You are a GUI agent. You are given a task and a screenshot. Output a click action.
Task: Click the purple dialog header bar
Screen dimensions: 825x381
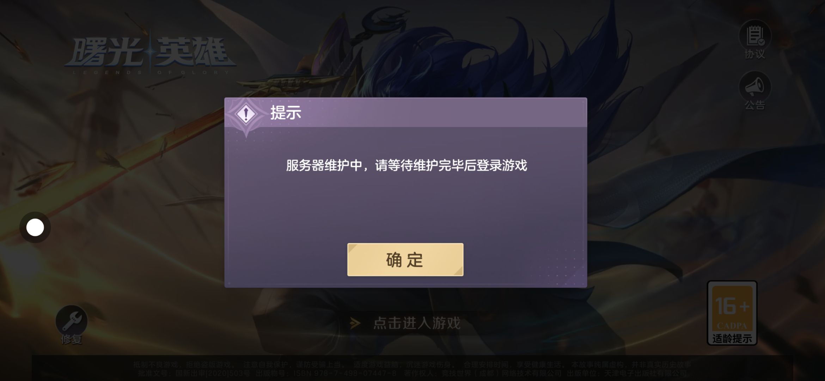point(406,113)
